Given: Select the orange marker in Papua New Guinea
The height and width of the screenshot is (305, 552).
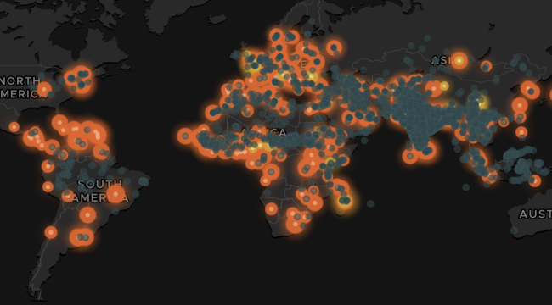Looking at the screenshot, I should coord(535,180).
